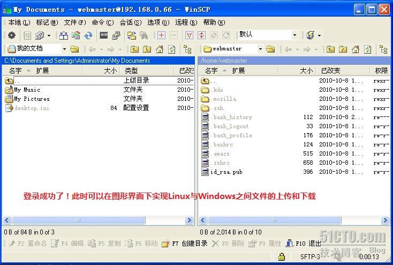
Task: Open the 远程(R) menu
Action: point(186,23)
